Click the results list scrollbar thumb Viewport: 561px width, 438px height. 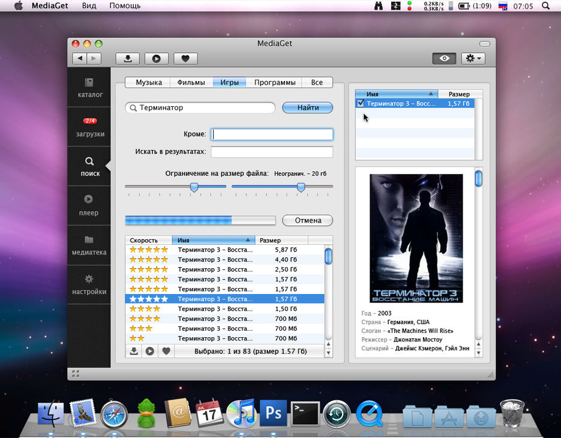328,256
